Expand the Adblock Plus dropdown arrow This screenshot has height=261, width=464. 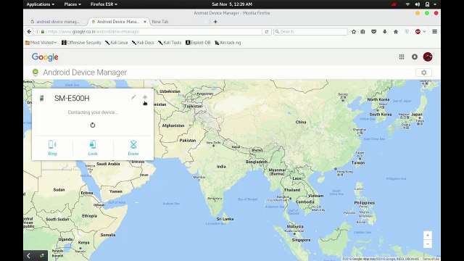424,32
